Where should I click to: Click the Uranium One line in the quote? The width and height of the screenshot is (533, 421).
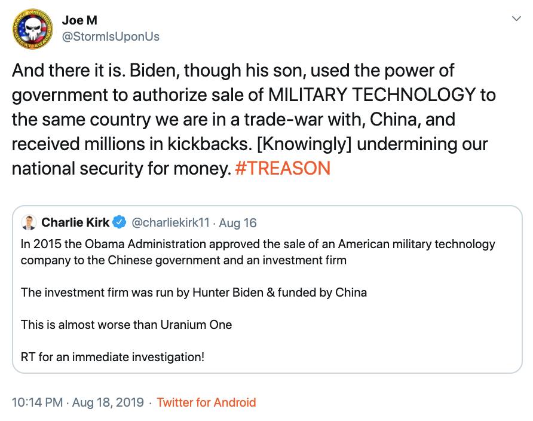(126, 325)
